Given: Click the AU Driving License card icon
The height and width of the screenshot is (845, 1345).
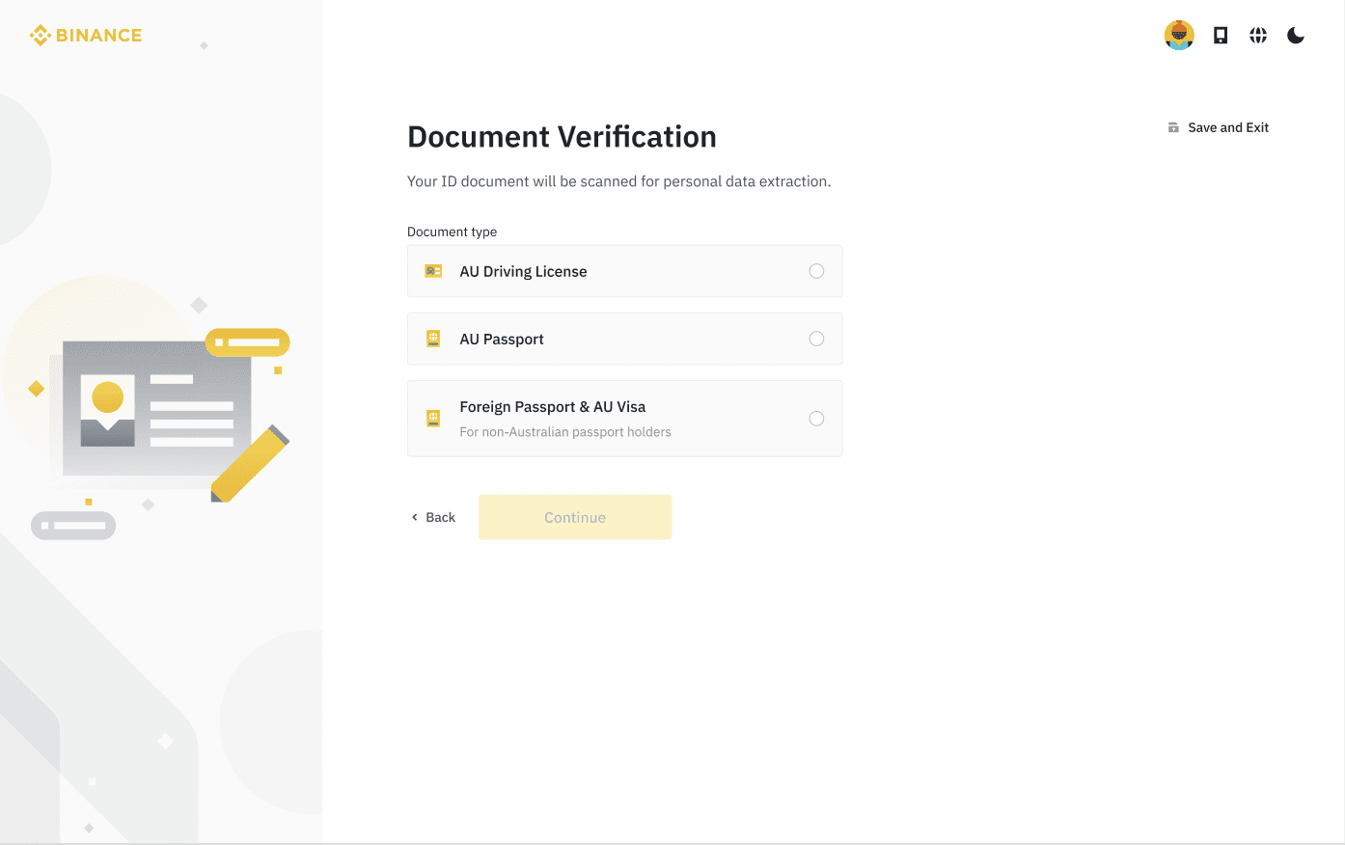Looking at the screenshot, I should click(x=433, y=271).
